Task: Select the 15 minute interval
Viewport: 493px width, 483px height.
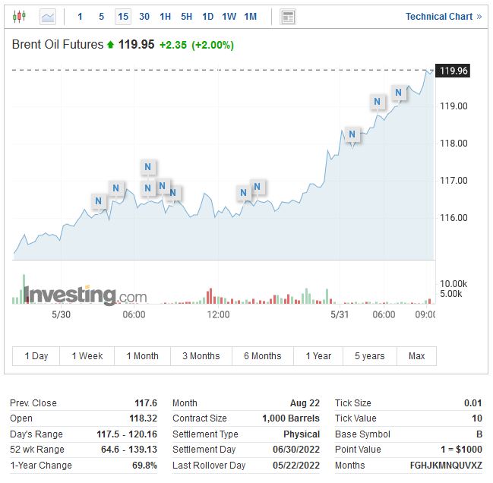Action: coord(122,16)
